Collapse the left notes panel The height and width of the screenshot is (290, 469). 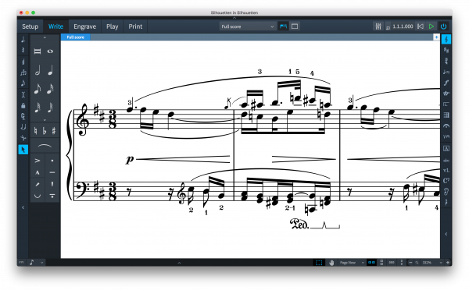(x=23, y=207)
